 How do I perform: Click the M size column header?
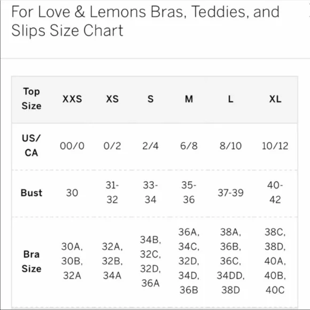tap(189, 99)
